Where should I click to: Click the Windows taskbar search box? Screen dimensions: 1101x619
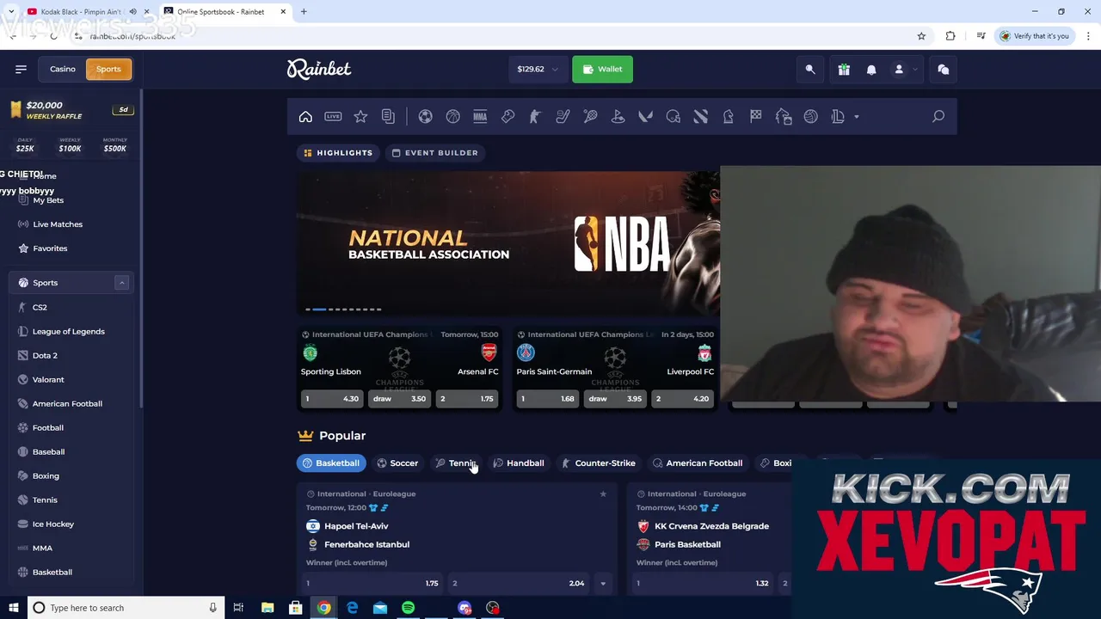[x=126, y=608]
